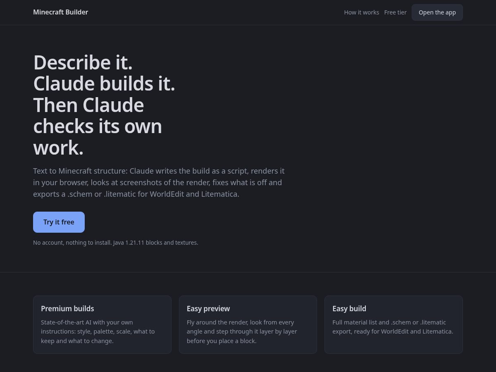The image size is (496, 372).
Task: Click the Easy build card title
Action: tap(349, 309)
